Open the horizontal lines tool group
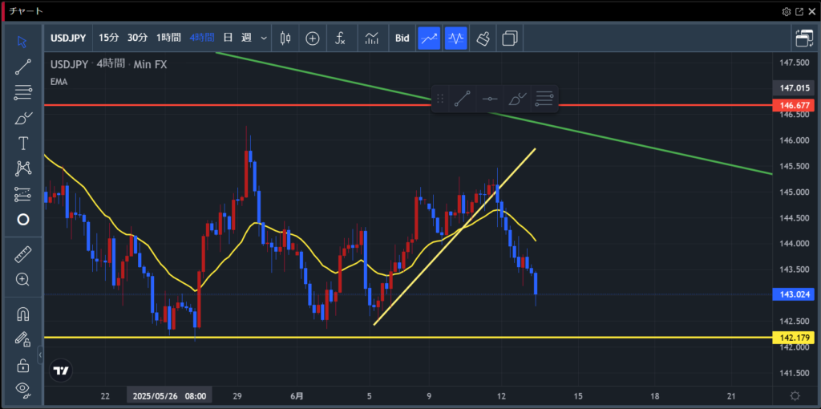 [22, 93]
